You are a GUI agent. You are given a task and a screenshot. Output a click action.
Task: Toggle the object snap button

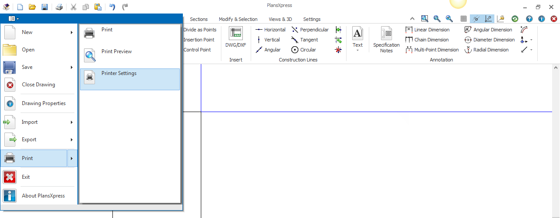point(476,19)
